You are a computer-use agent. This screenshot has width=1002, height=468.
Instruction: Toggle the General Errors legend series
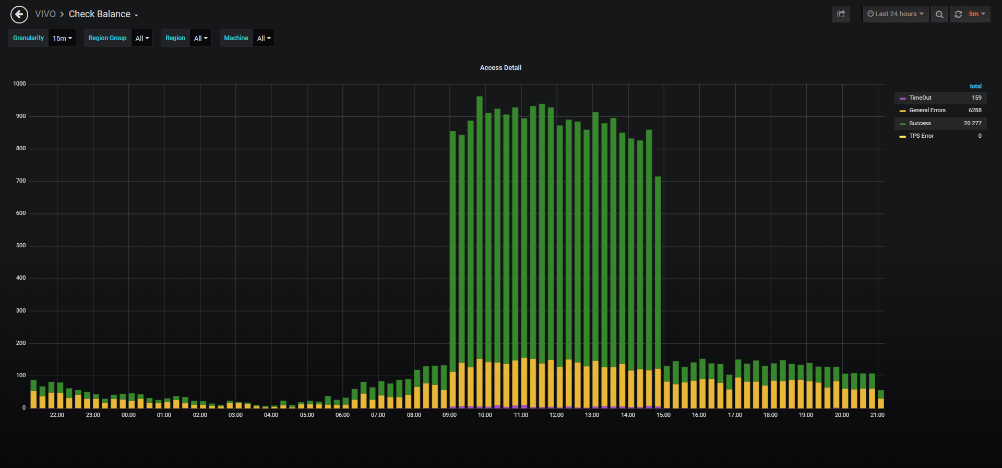coord(927,110)
